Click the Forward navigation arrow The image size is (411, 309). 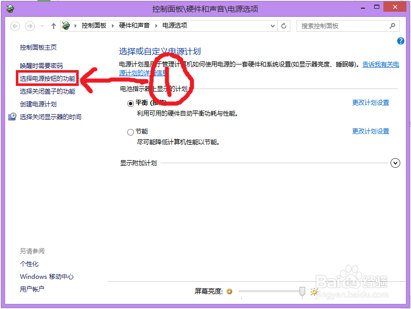point(30,26)
